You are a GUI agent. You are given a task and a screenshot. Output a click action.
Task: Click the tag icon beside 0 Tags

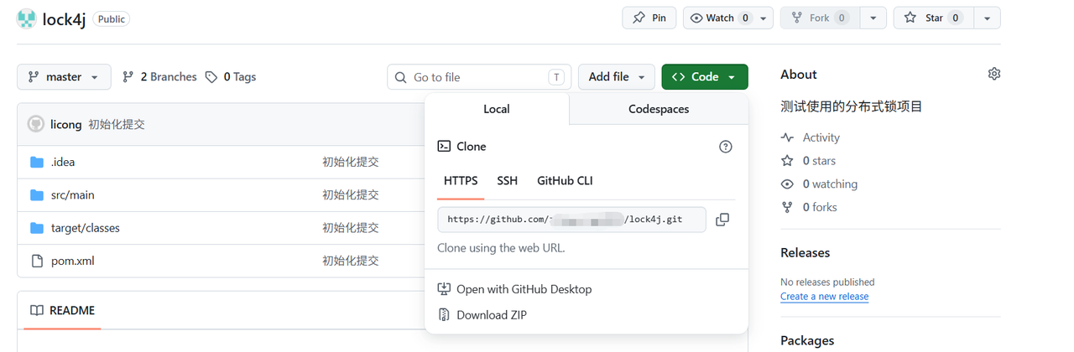[x=211, y=76]
